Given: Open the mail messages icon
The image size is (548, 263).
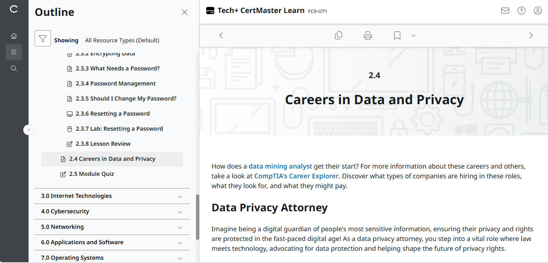Looking at the screenshot, I should pos(505,11).
